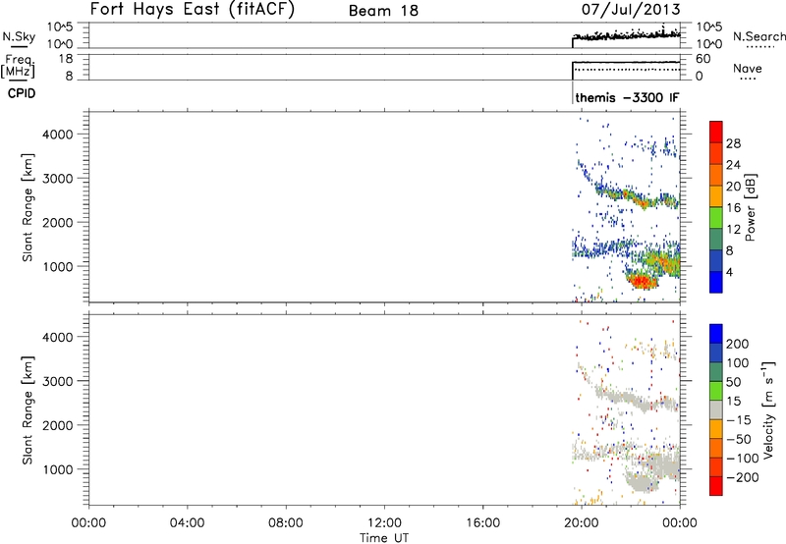Click the 'themis -3300 IF' text
Image resolution: width=786 pixels, height=544 pixels.
[x=627, y=97]
